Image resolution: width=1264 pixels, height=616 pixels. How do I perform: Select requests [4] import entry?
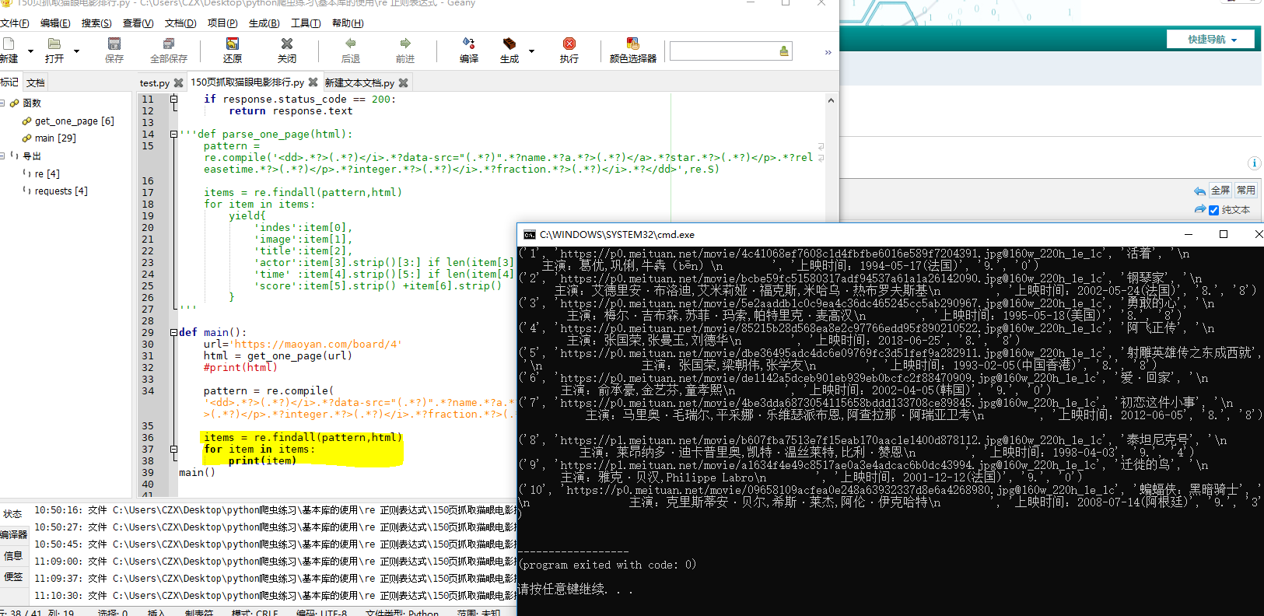(x=61, y=191)
